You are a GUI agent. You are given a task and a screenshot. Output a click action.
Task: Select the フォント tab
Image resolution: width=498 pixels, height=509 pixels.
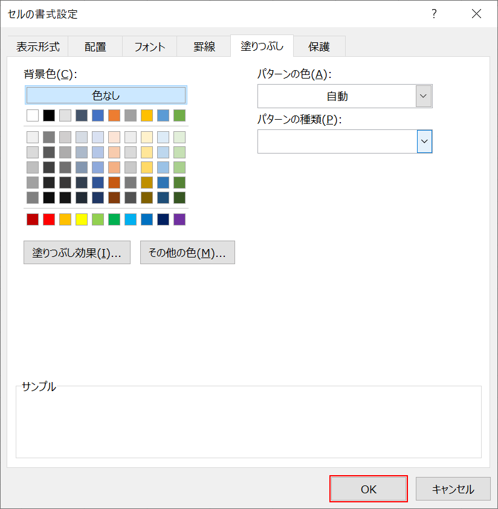pos(150,47)
